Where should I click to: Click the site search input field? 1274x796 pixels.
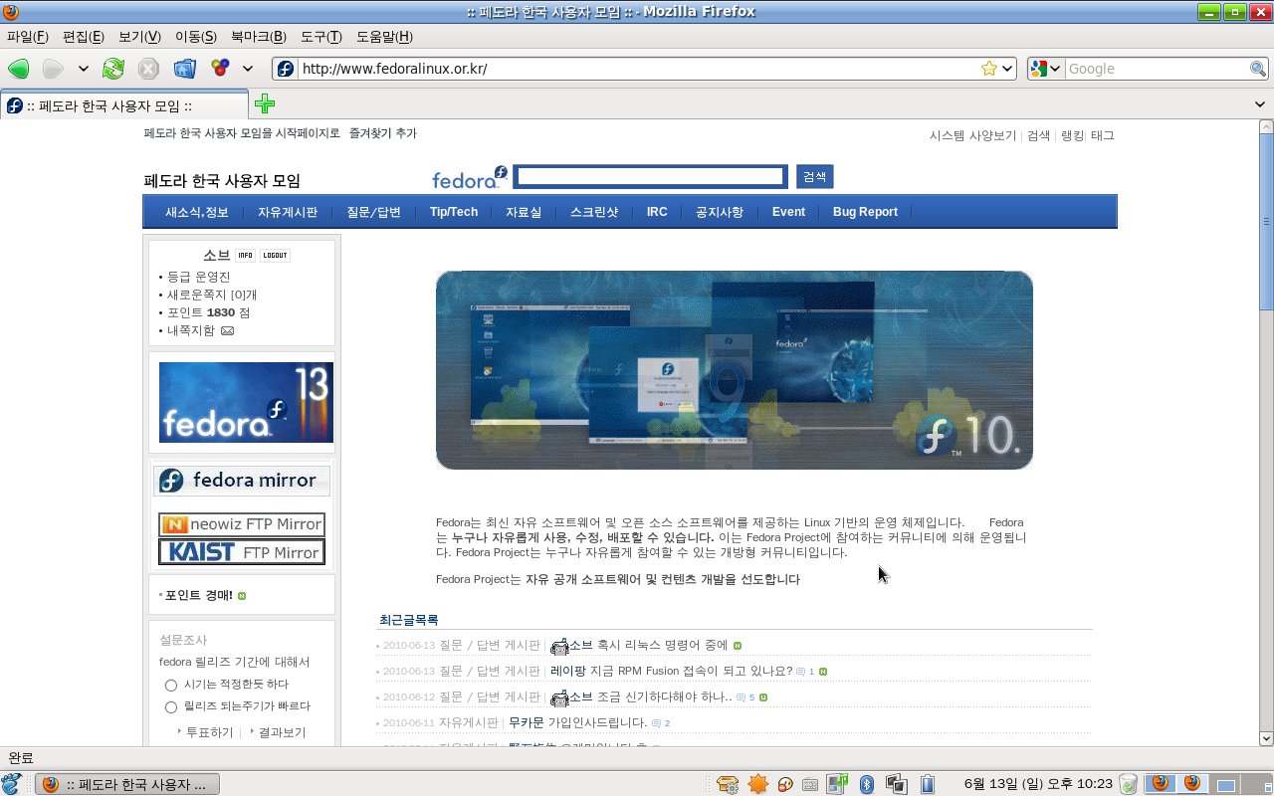click(x=651, y=176)
